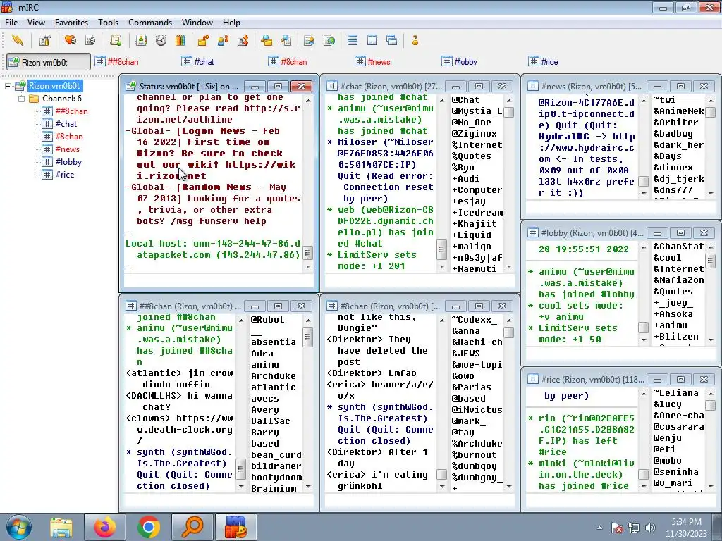This screenshot has height=541, width=722.
Task: Click the magnifier search app in taskbar
Action: (x=192, y=527)
